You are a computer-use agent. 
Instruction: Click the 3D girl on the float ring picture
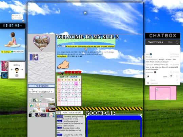tap(13, 40)
